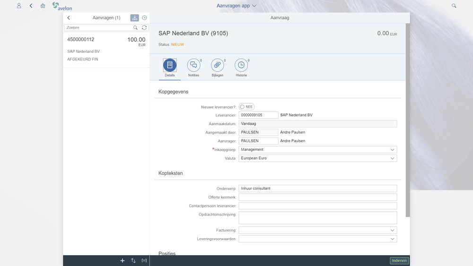
Task: Refresh the Aanvragen list
Action: pyautogui.click(x=144, y=27)
